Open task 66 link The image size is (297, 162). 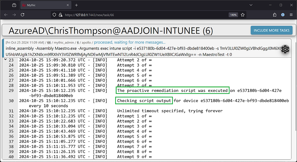coord(49,43)
